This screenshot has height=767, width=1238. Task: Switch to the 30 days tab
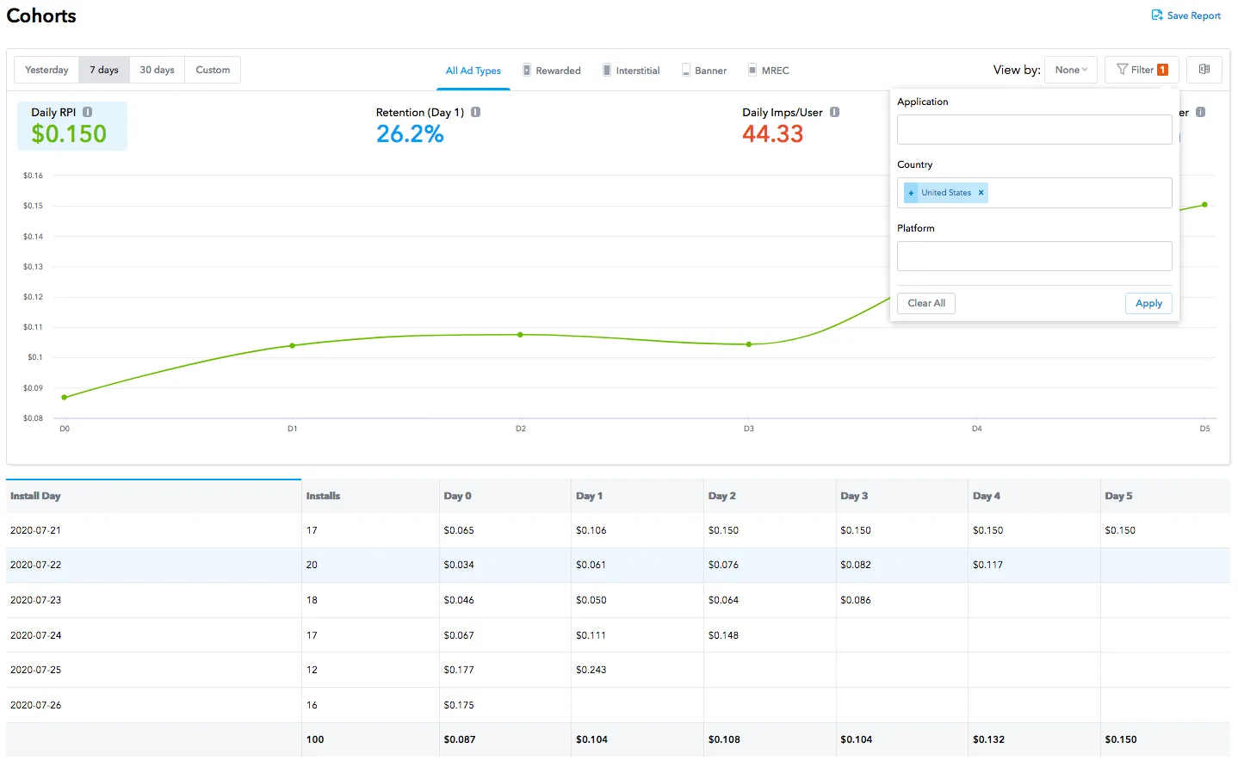(x=156, y=70)
